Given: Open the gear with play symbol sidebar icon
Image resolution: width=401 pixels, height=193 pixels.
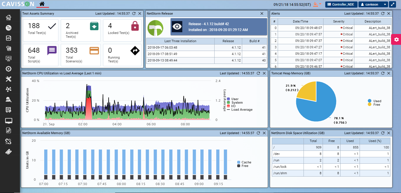Looking at the screenshot, I should point(9,69).
